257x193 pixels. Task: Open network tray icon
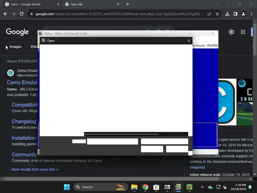(x=218, y=187)
